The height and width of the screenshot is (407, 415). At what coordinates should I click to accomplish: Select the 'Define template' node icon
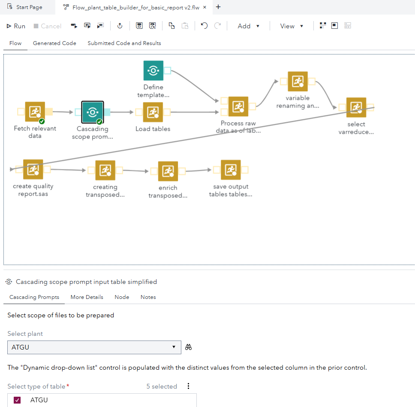(153, 70)
